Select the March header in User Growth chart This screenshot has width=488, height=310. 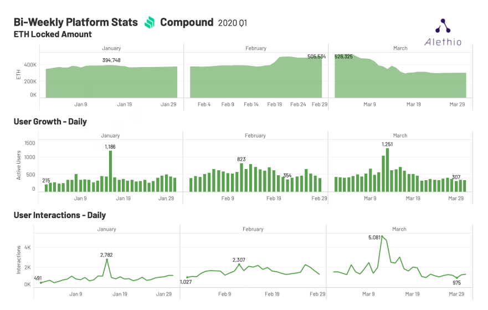[x=400, y=135]
